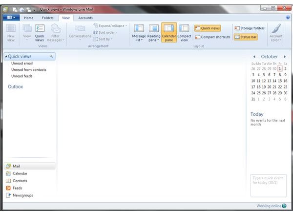Switch to Mail shortcut
This screenshot has height=212, width=293.
pos(29,166)
